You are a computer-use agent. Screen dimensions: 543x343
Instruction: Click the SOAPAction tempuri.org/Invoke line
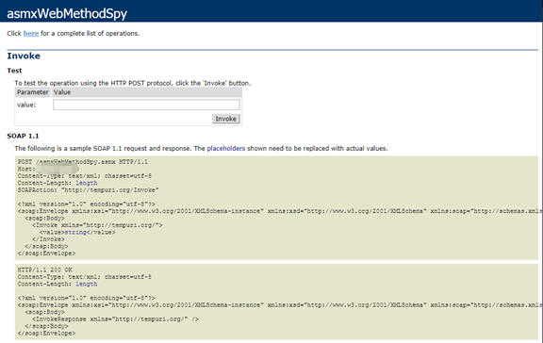(x=88, y=190)
